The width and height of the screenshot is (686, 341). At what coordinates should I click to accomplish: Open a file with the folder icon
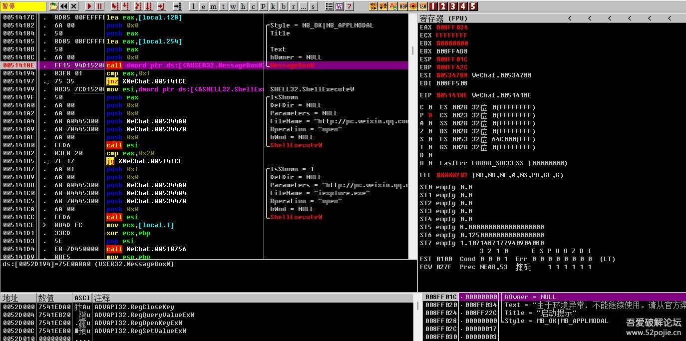point(54,6)
